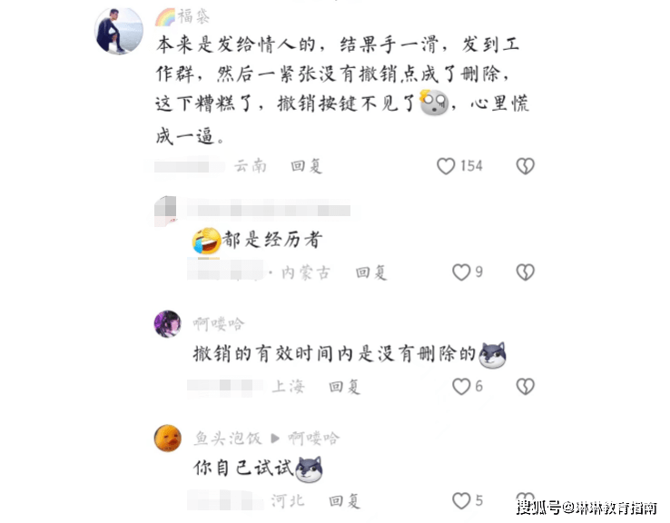The image size is (670, 523).
Task: Like the 你自己试试 reply from 河北
Action: tap(461, 501)
